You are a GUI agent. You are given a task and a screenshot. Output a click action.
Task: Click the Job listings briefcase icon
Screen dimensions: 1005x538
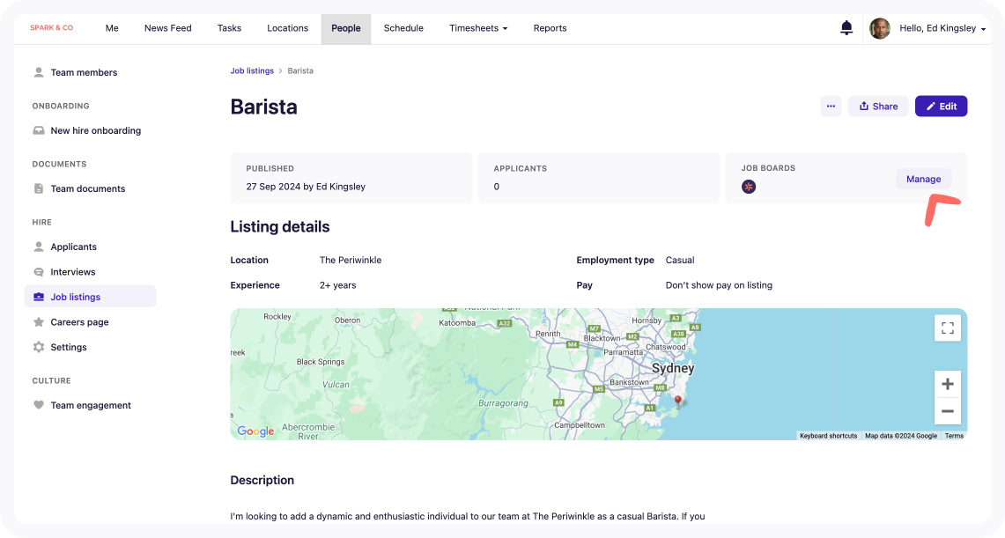39,298
